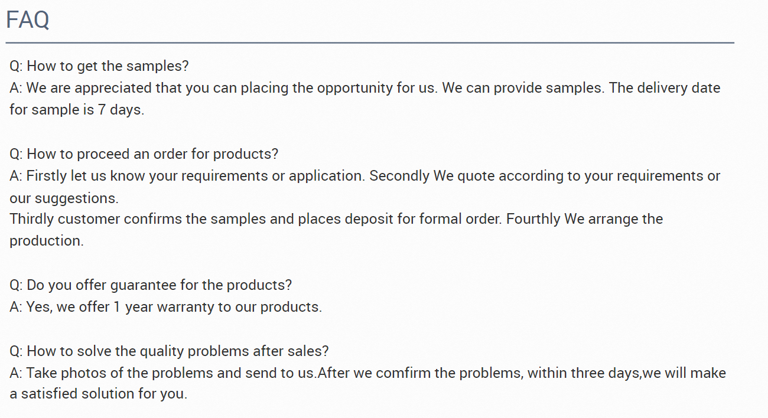The image size is (768, 418).
Task: Click the answer "Yes, we offer 1 year warranty"
Action: point(166,307)
